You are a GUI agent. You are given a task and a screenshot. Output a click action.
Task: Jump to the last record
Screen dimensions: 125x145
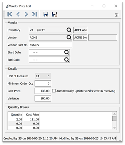(35, 14)
